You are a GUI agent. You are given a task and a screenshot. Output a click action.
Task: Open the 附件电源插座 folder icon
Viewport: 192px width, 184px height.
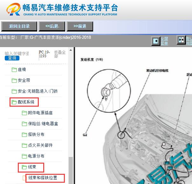pyautogui.click(x=24, y=113)
